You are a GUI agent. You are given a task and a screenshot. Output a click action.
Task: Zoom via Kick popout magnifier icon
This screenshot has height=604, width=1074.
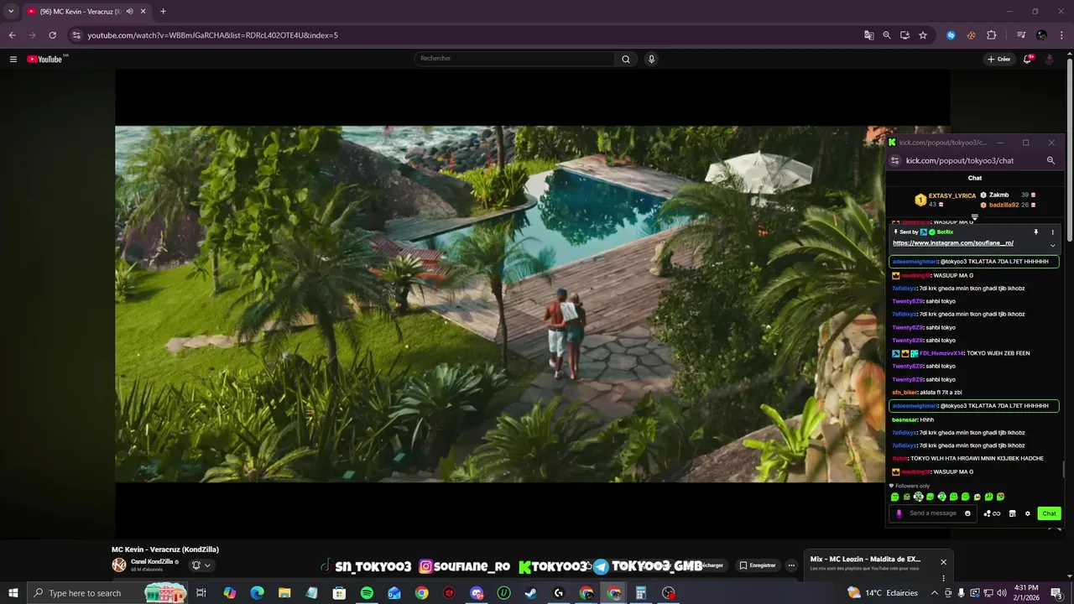(x=1051, y=160)
